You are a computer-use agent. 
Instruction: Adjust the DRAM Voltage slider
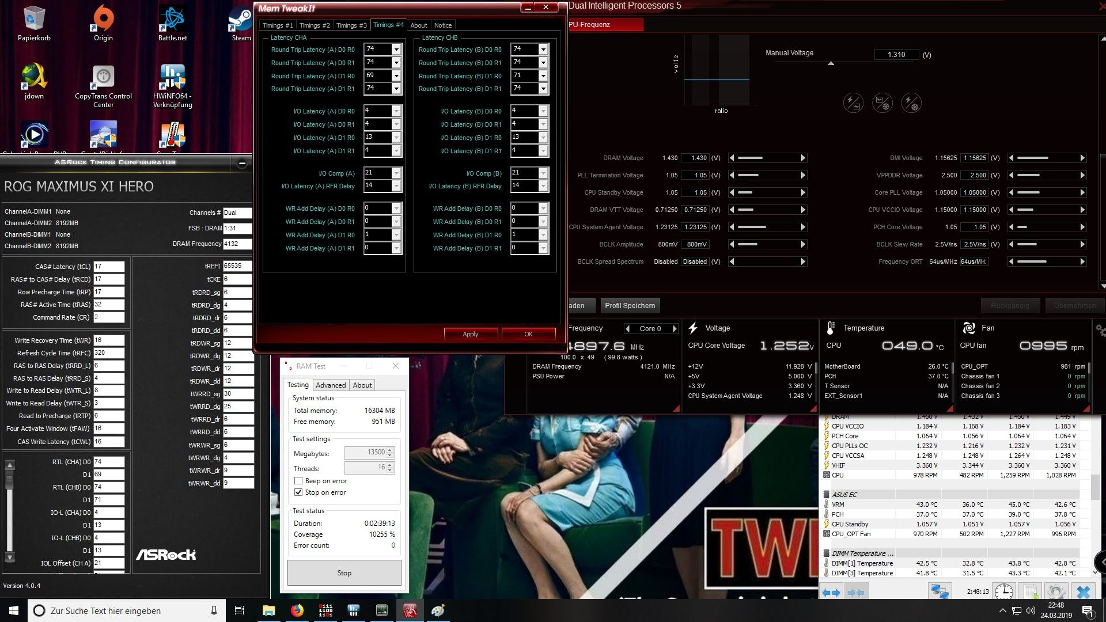767,158
